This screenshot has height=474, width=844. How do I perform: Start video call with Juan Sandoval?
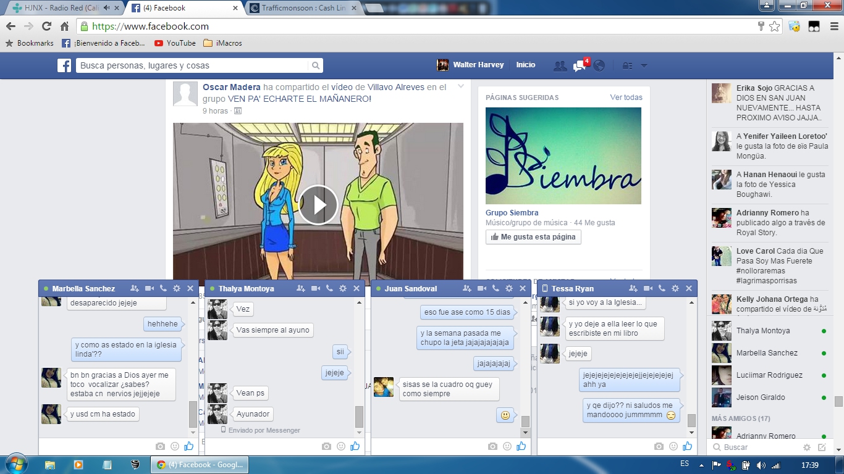point(482,288)
